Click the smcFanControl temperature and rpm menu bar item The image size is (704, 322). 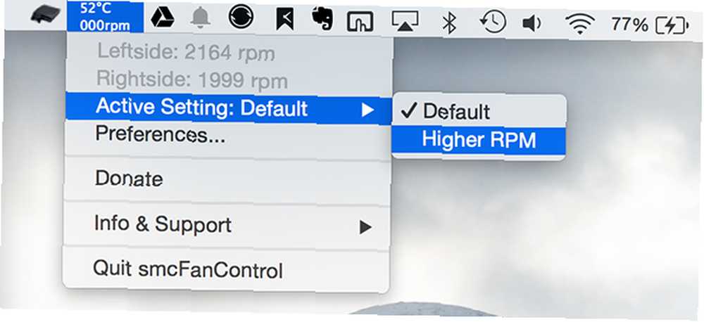coord(106,17)
